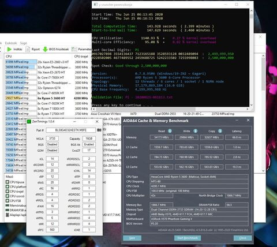Maximize the y-cruncher console window

pyautogui.click(x=237, y=5)
